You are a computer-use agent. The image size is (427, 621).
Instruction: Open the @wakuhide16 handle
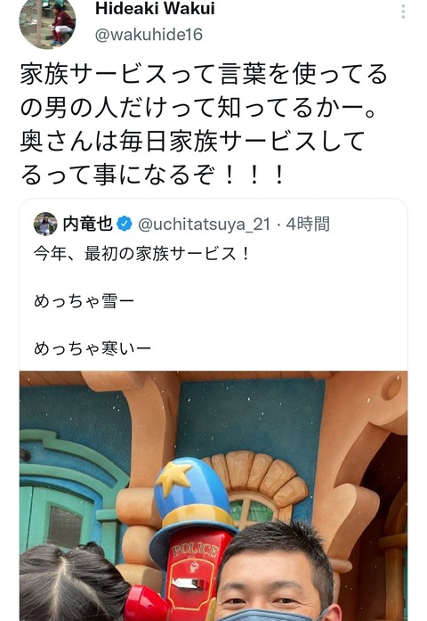(x=149, y=35)
